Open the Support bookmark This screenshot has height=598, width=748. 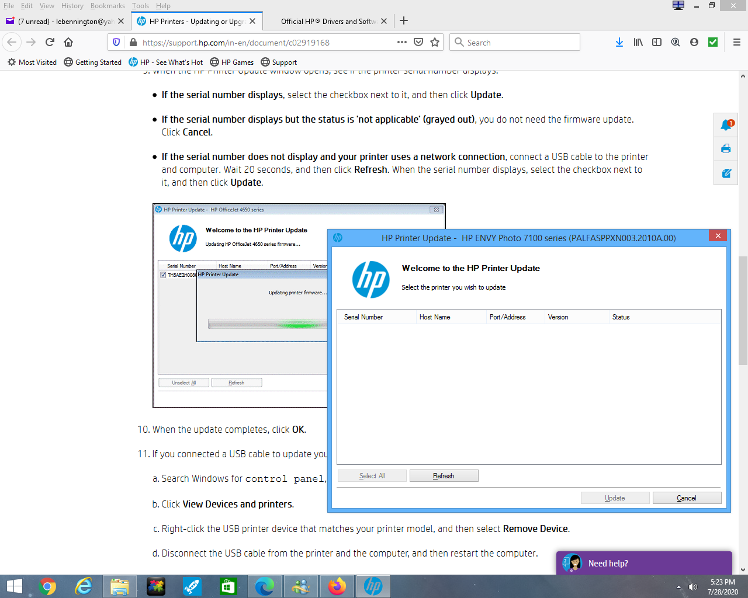pos(279,62)
